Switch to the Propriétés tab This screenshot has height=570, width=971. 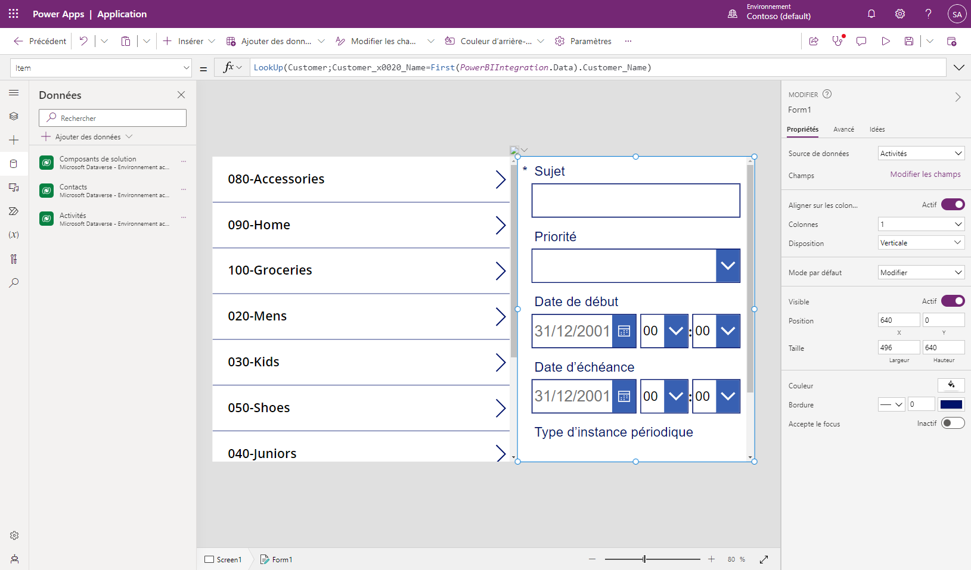(802, 129)
